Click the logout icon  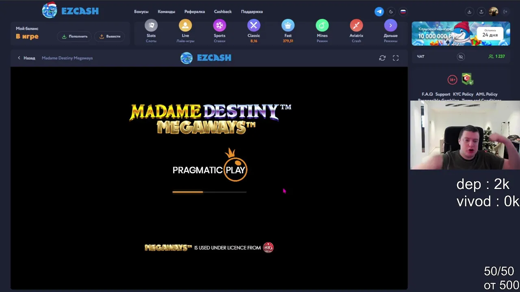(505, 12)
